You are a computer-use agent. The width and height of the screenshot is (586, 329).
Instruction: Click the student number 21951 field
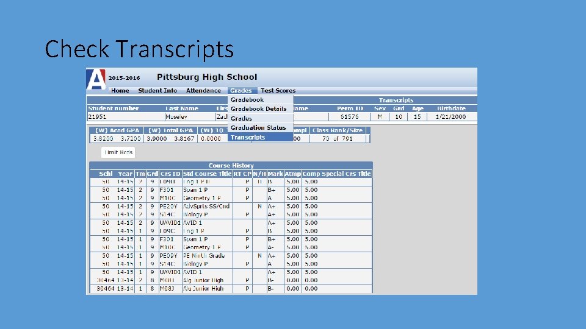click(126, 117)
